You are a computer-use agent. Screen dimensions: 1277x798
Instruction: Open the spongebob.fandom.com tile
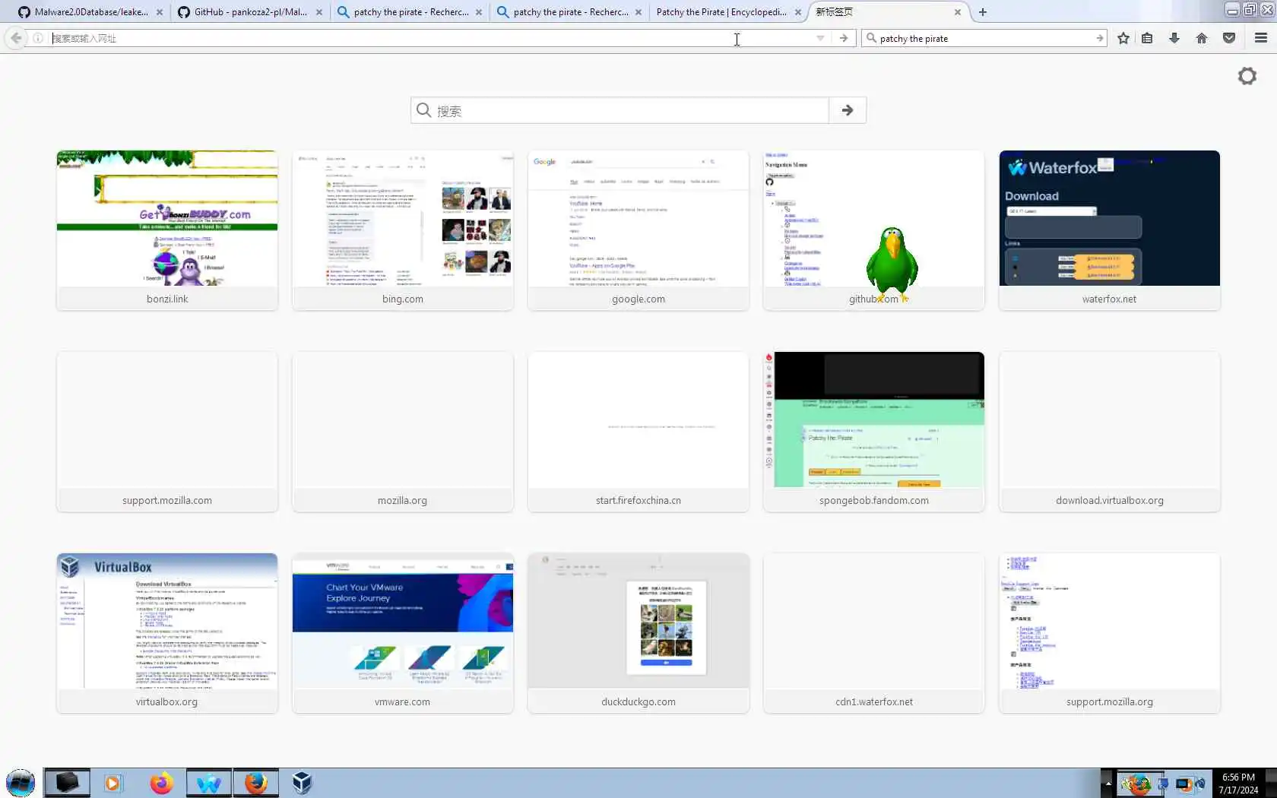tap(874, 432)
